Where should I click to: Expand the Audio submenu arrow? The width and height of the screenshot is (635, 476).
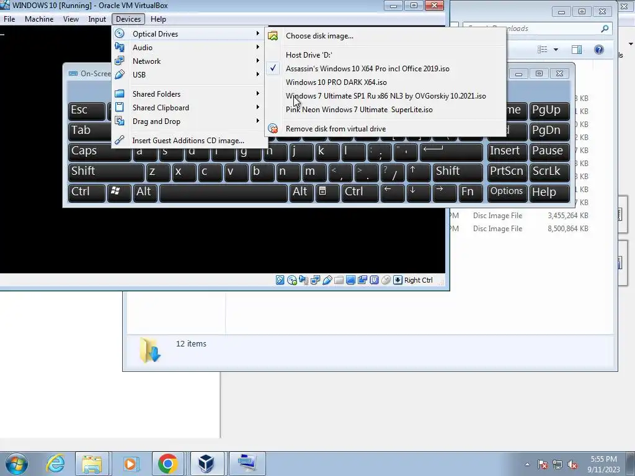(x=257, y=47)
